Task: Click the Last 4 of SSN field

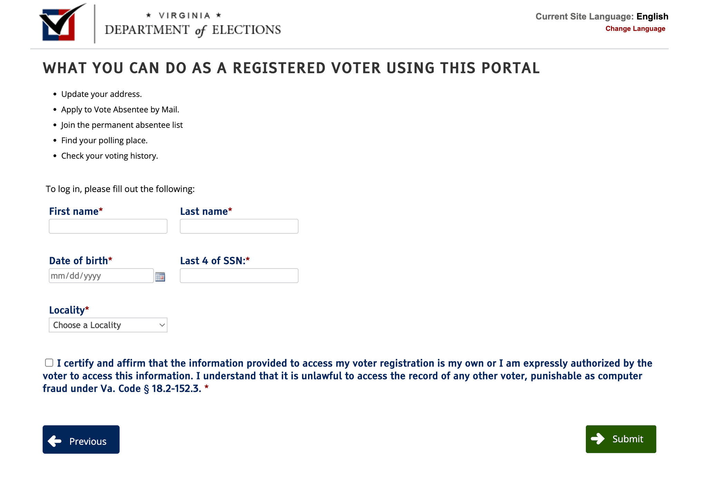Action: [239, 276]
